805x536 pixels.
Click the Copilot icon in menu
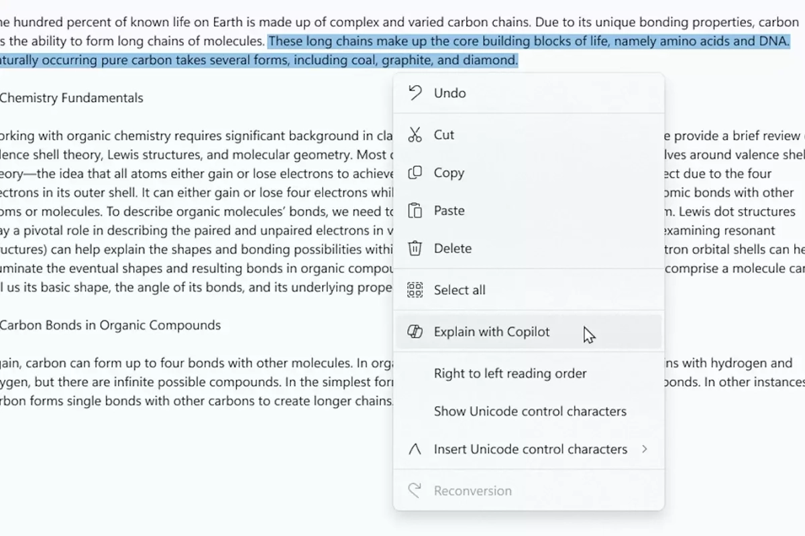tap(415, 332)
